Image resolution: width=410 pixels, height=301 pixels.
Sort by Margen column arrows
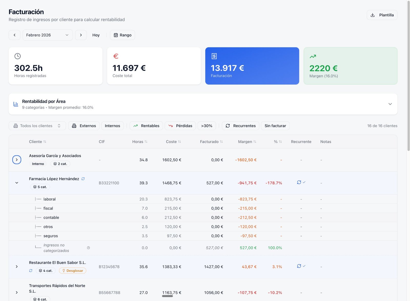point(255,142)
